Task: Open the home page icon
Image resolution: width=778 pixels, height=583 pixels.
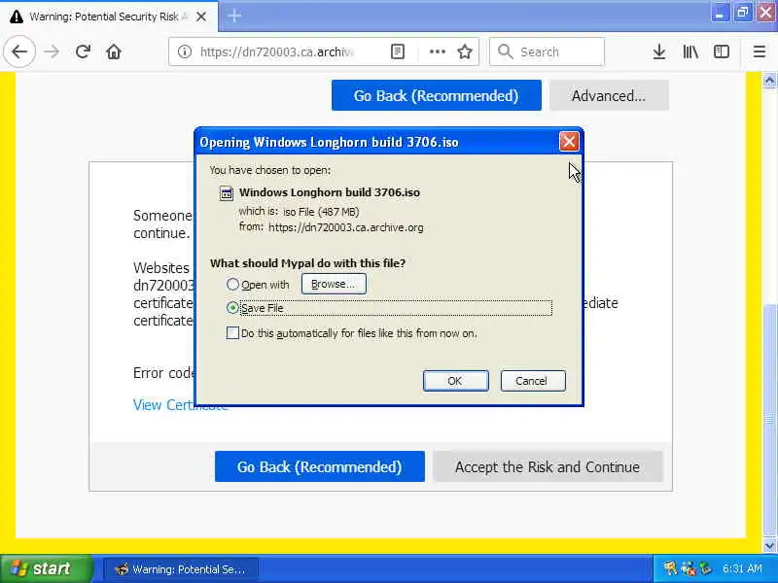Action: click(x=114, y=51)
